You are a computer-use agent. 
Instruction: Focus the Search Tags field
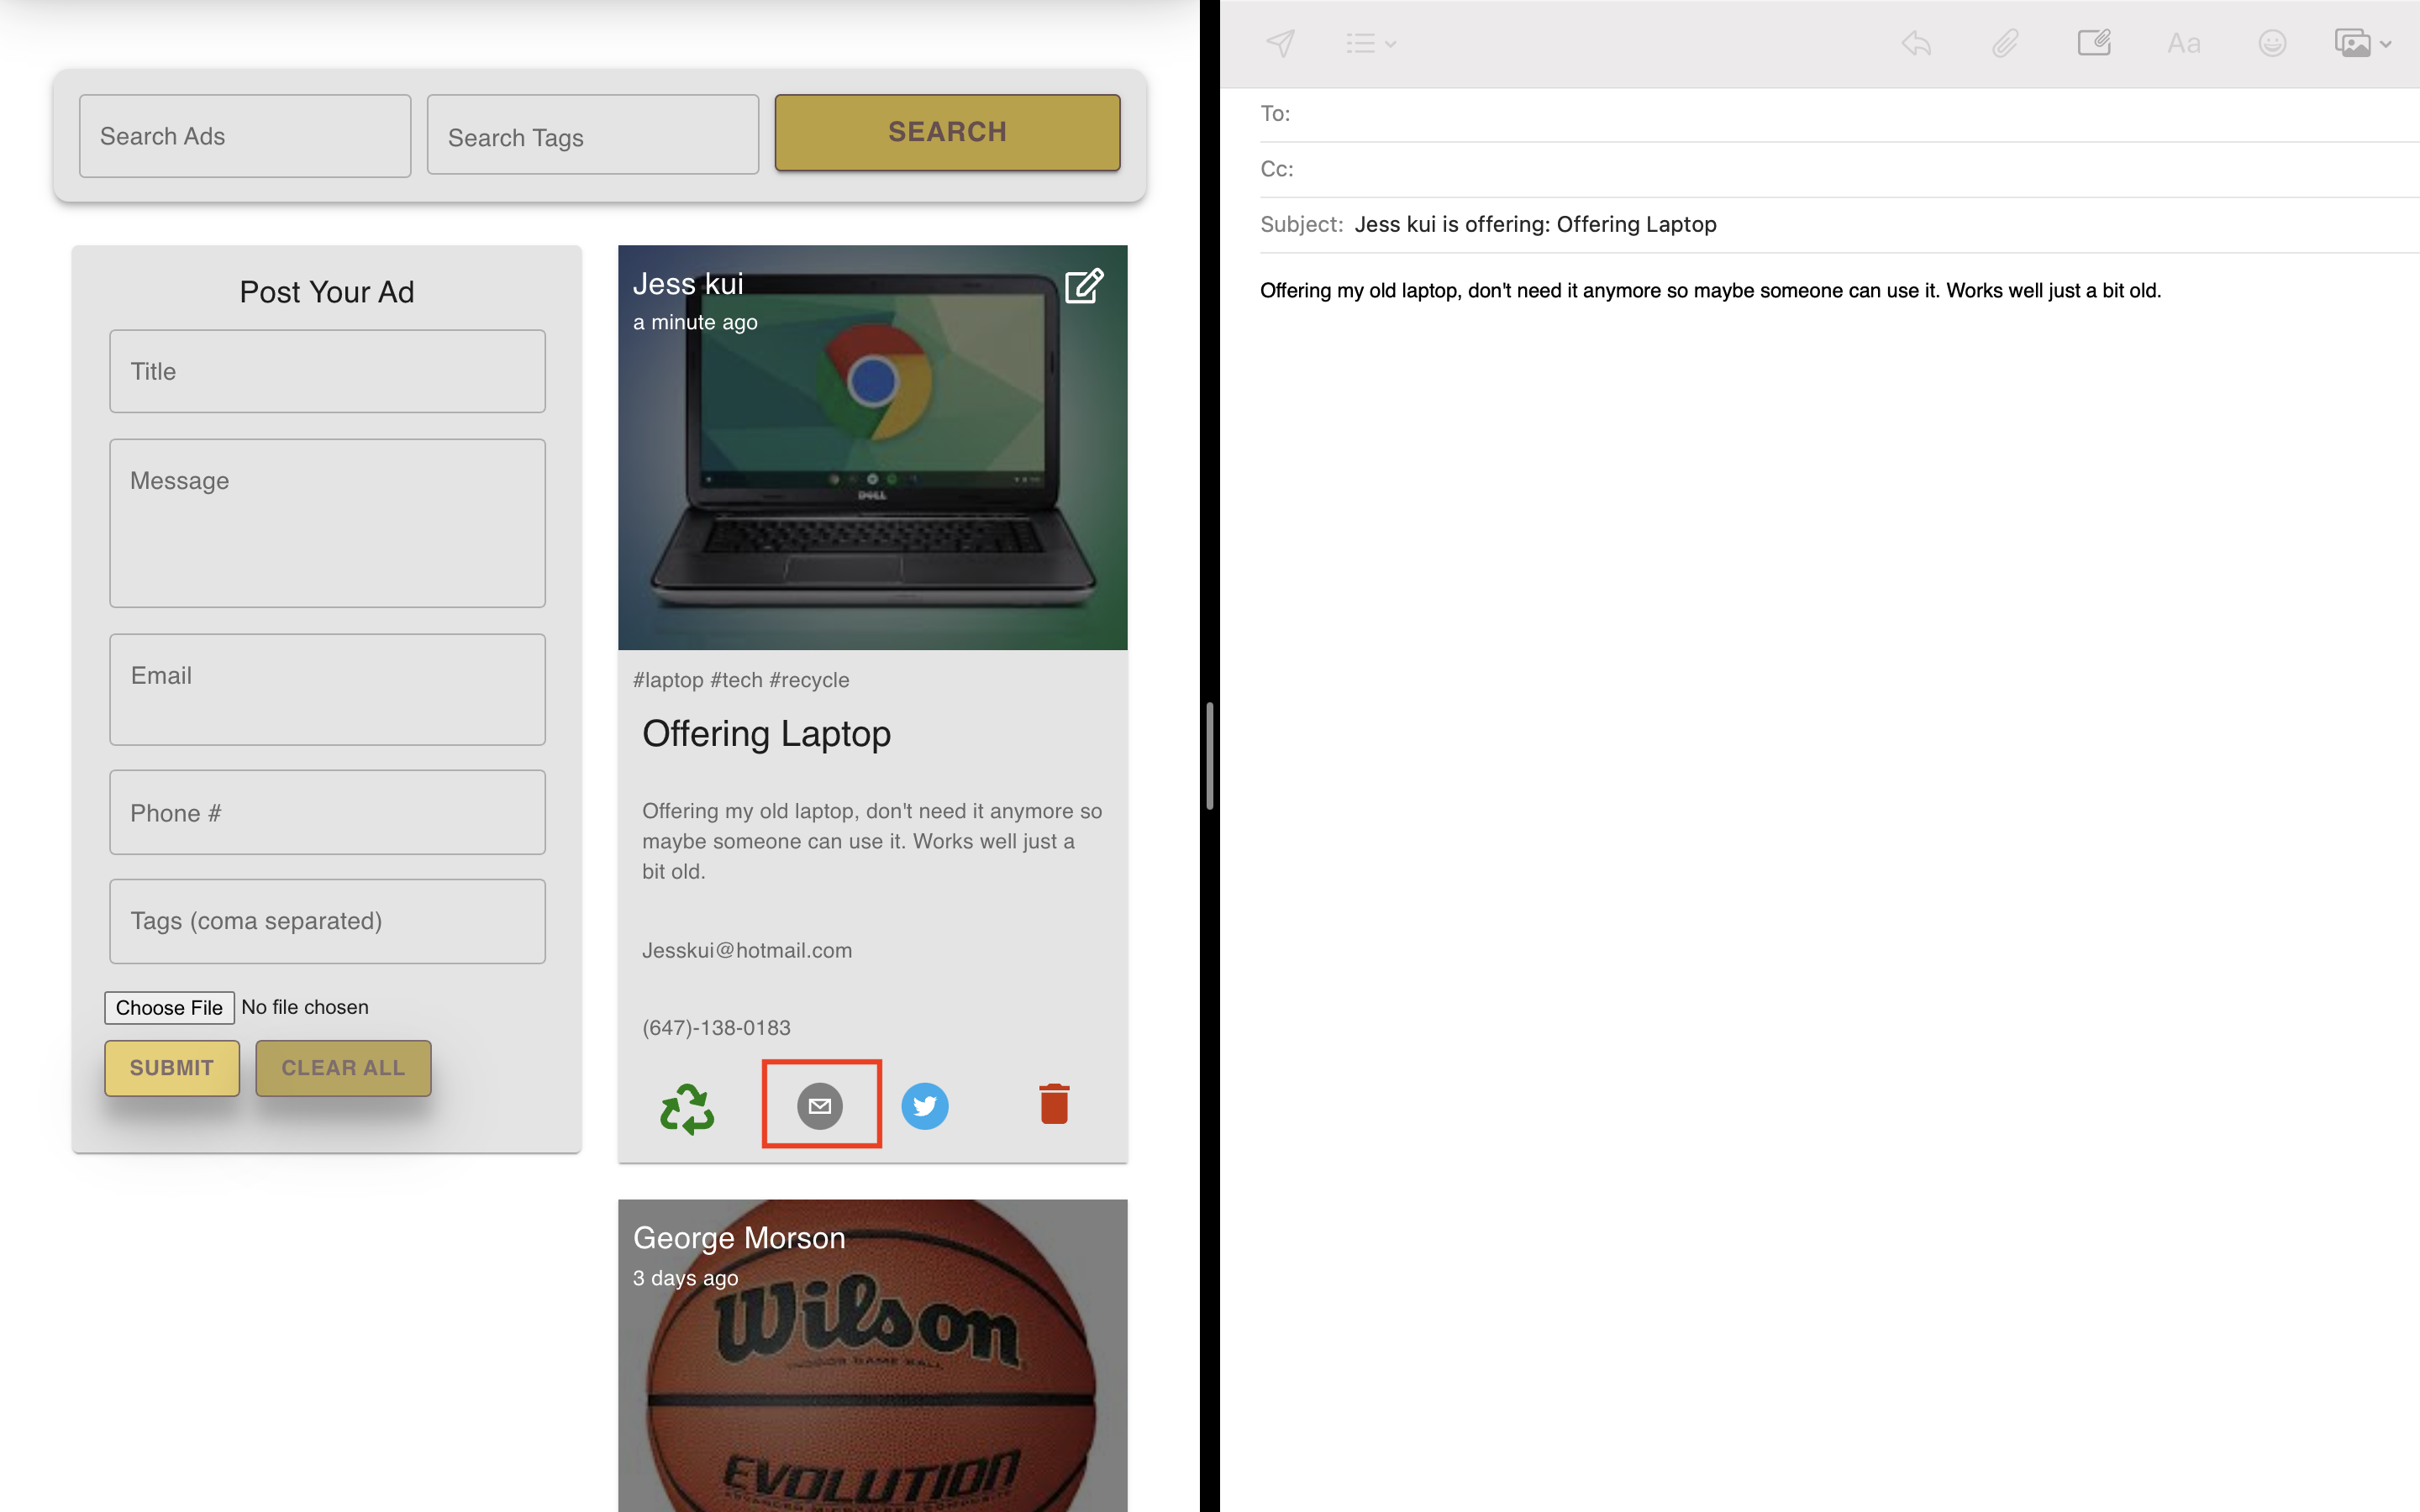pos(592,136)
